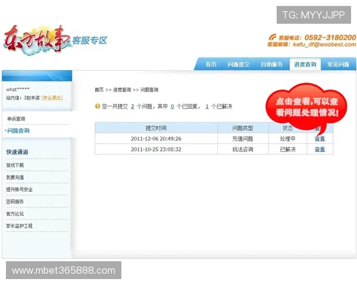The height and width of the screenshot is (285, 357).
Task: Click the 玩法咨询 type cell
Action: click(x=243, y=149)
